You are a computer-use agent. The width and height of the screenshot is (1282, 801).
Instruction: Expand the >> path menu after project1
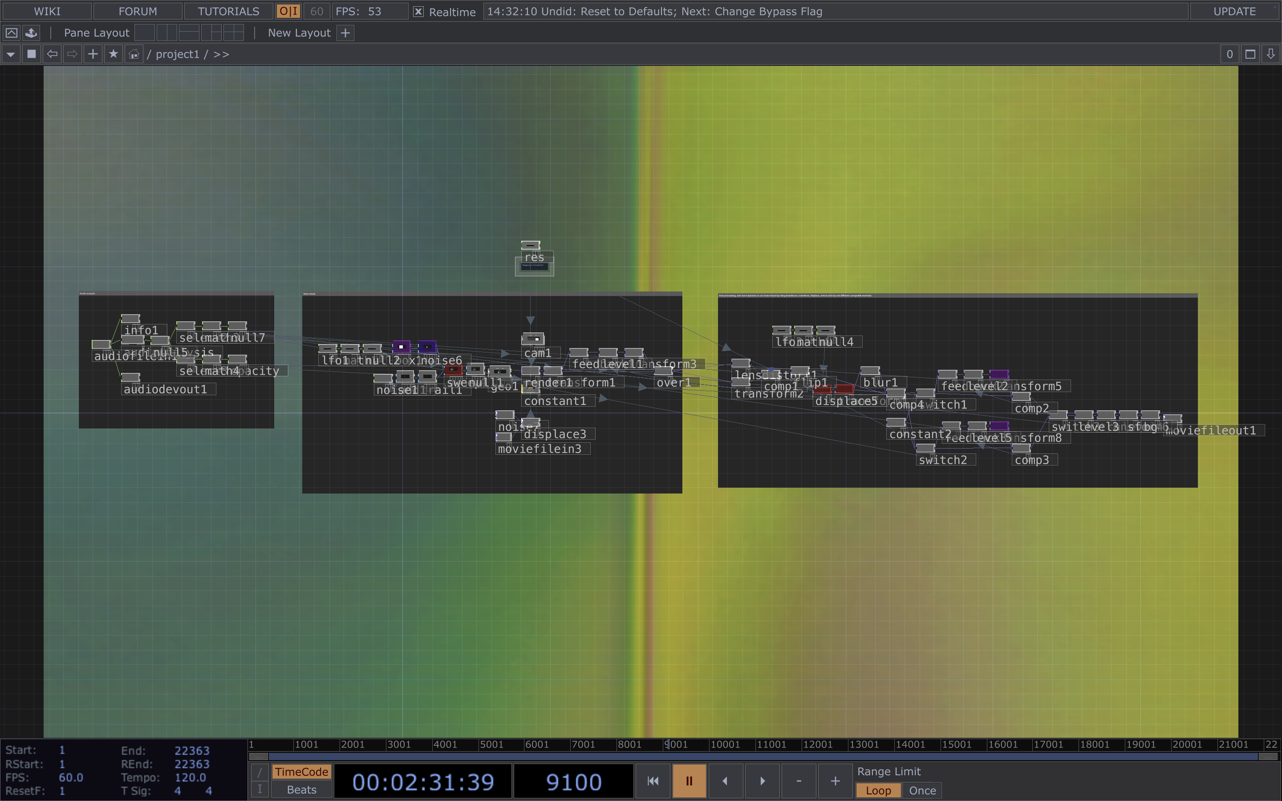coord(221,54)
